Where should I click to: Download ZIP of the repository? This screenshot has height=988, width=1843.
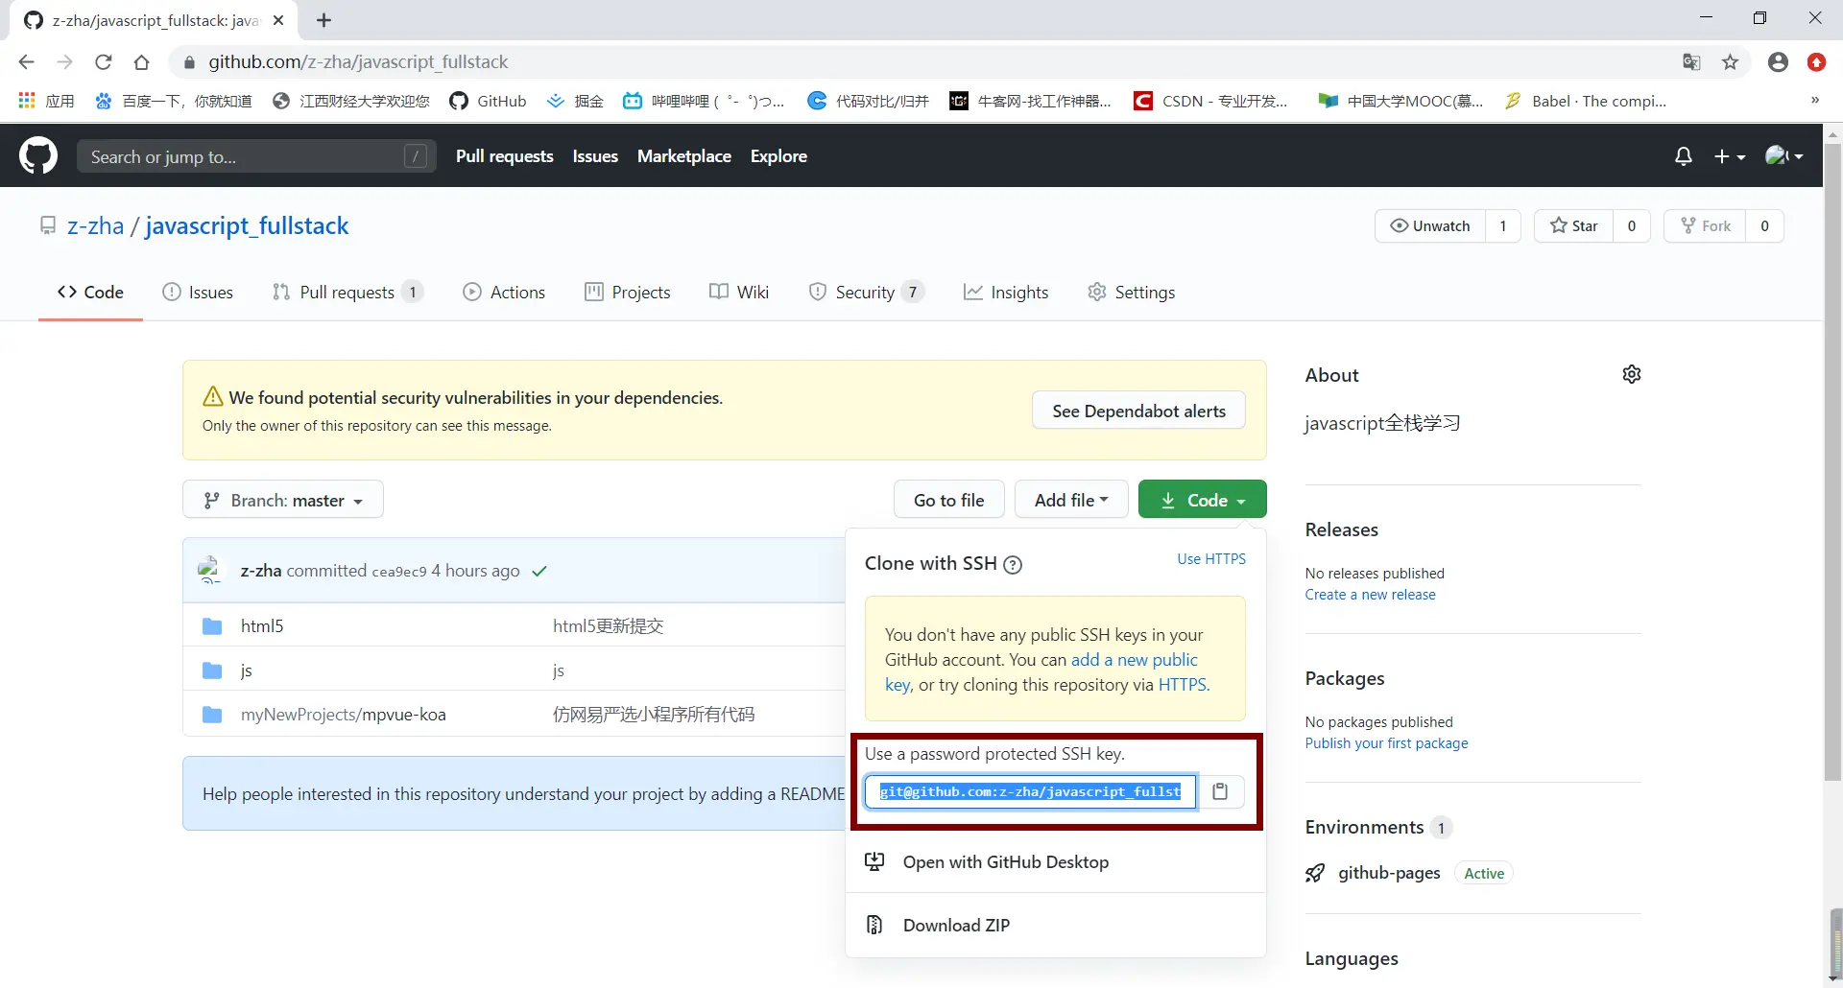tap(956, 926)
